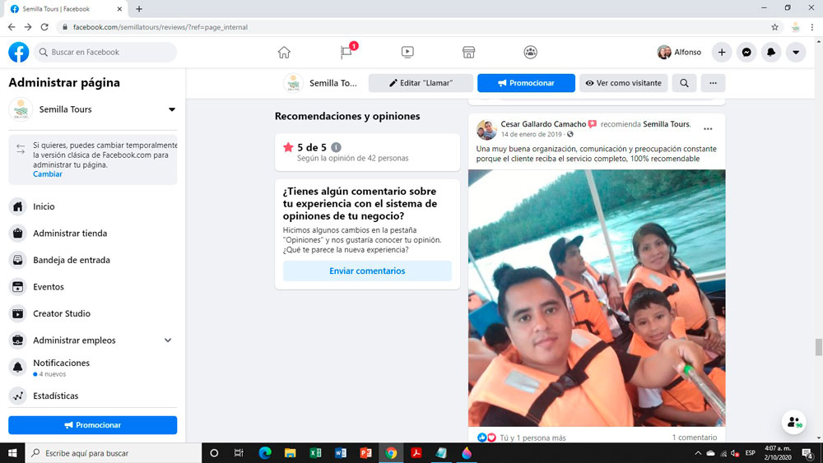Click Editar "Llamar" button
823x463 pixels.
point(421,83)
